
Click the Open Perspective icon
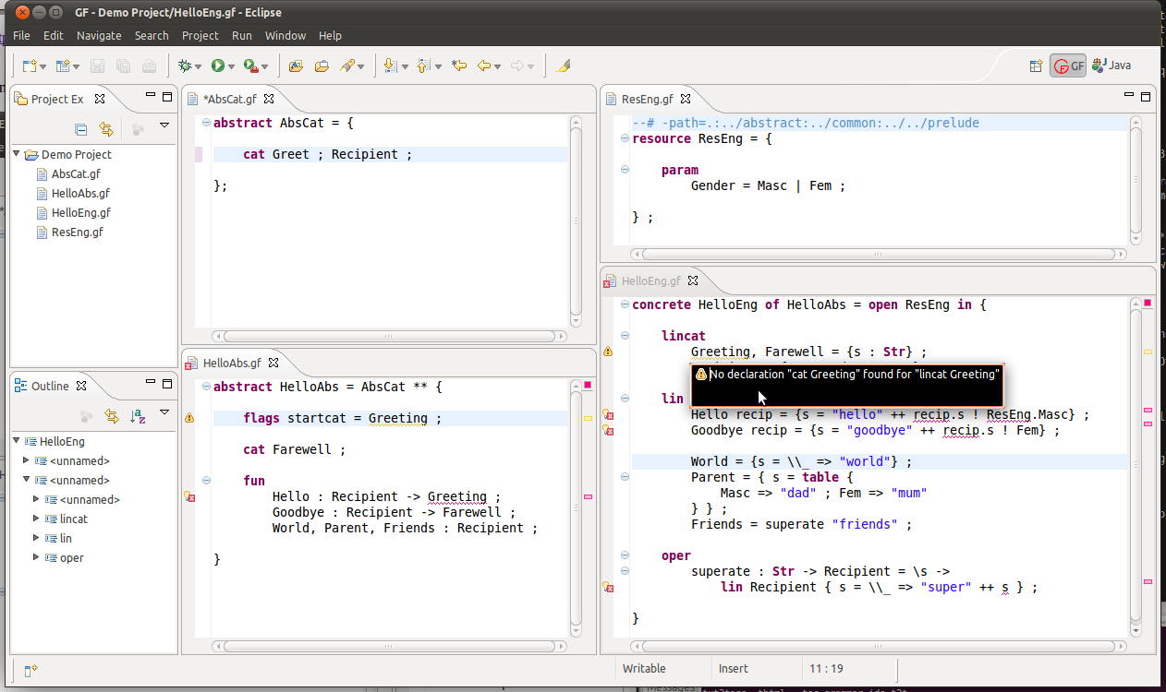(1036, 66)
